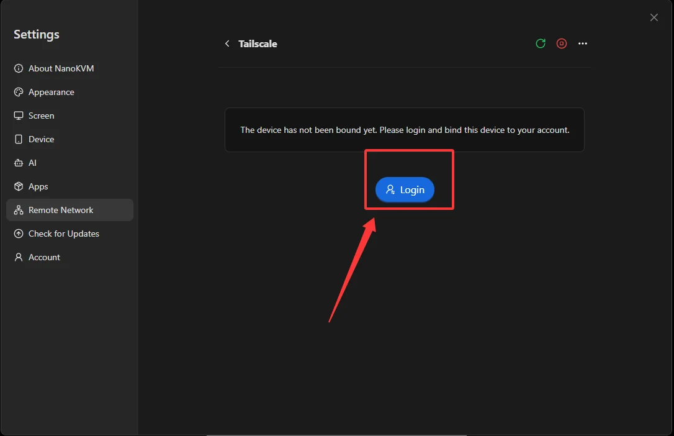
Task: Open Check for Updates page
Action: 70,234
